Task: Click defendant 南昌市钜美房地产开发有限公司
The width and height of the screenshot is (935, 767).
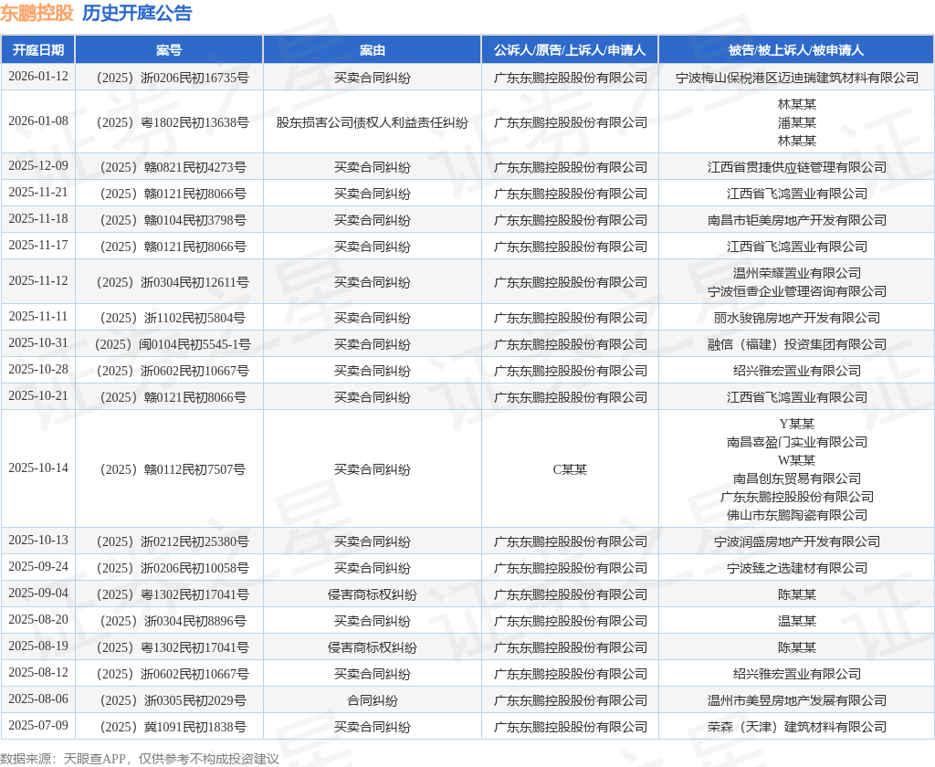Action: (x=796, y=221)
